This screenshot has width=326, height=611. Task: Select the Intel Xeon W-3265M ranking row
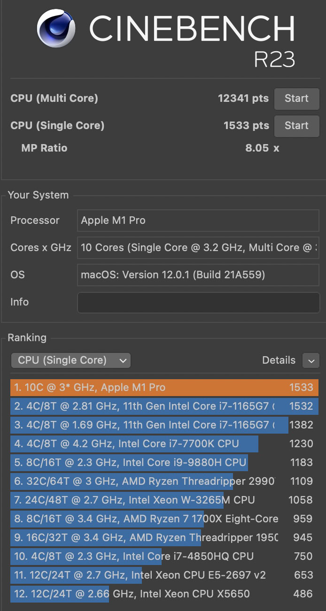coord(164,500)
